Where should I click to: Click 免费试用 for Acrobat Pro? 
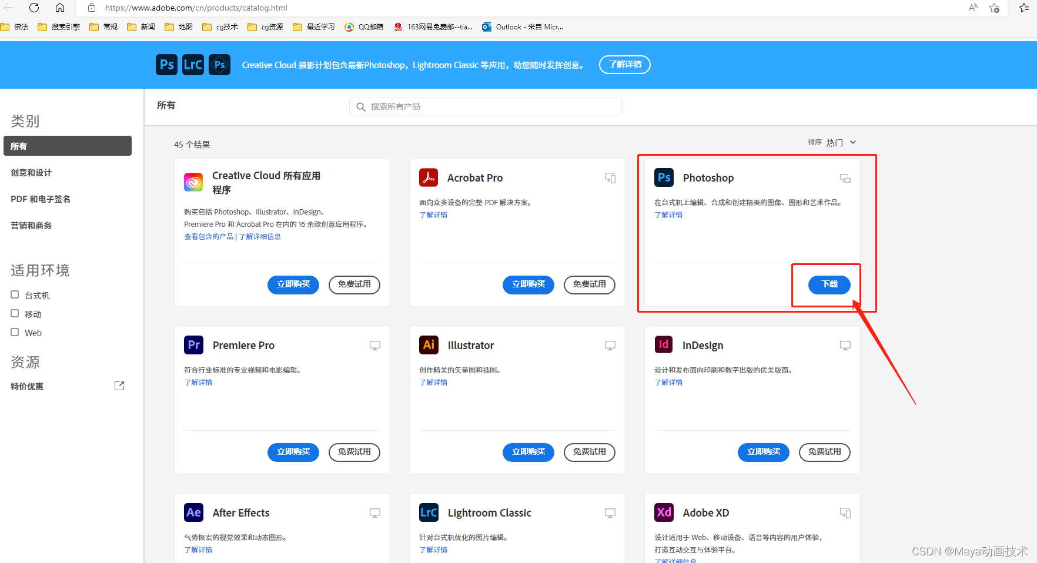(x=590, y=284)
